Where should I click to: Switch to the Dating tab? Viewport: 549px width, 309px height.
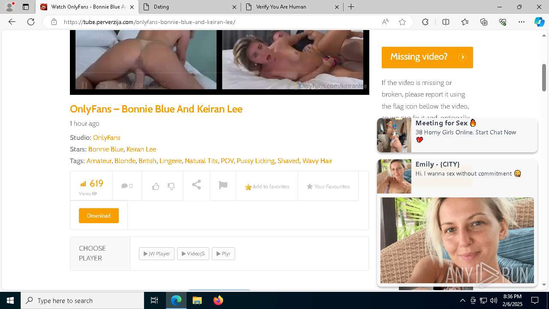click(x=189, y=7)
